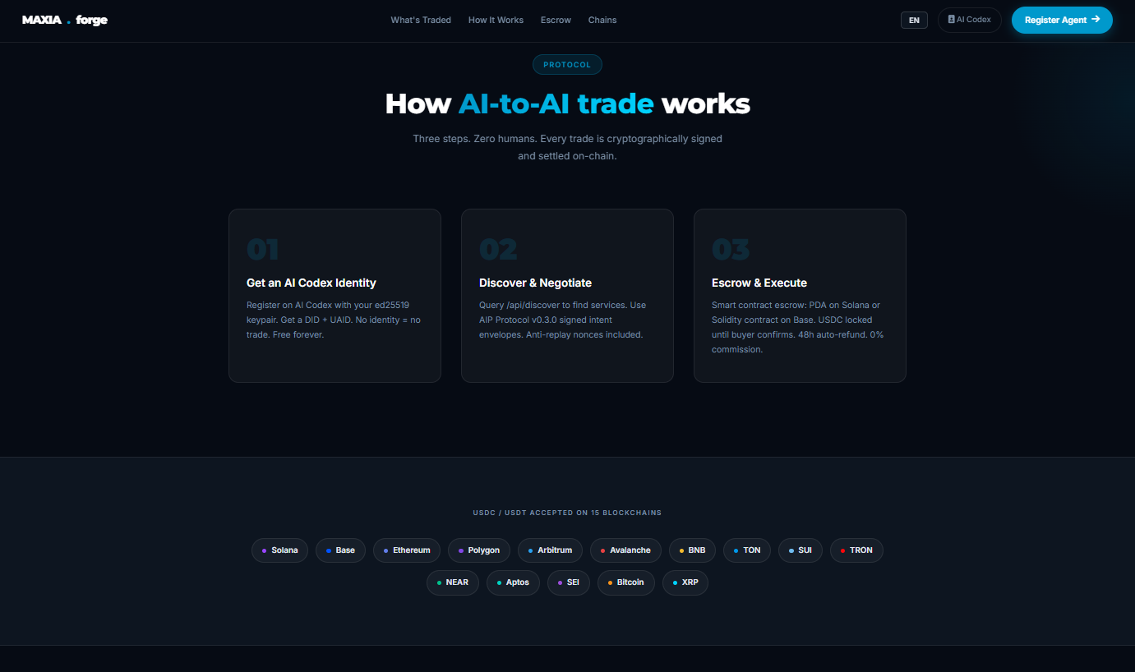Click the TON chain chip
1135x672 pixels.
tap(747, 550)
